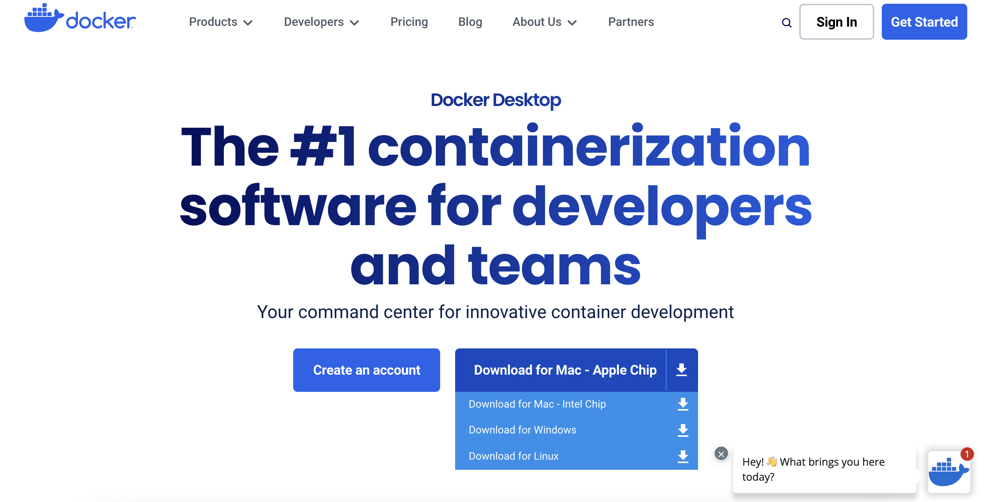The width and height of the screenshot is (989, 502).
Task: Open the search magnifier icon
Action: (787, 22)
